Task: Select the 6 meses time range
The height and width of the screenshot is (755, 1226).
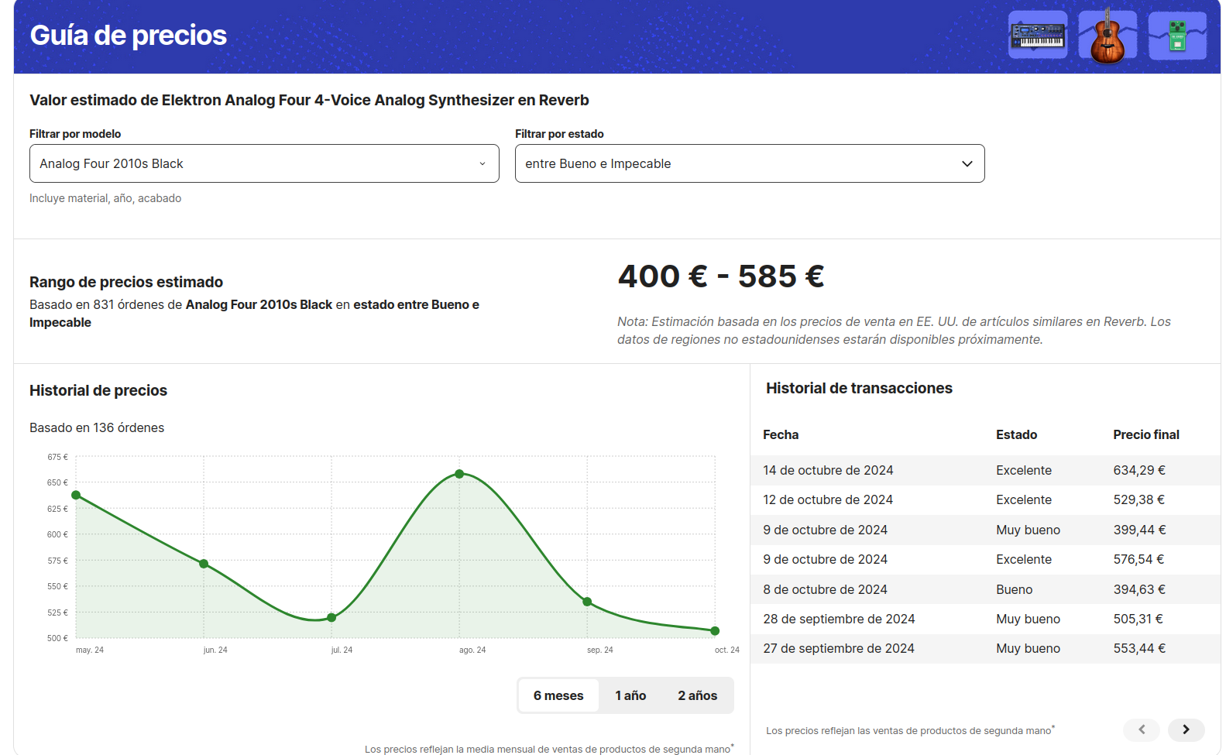Action: pos(558,695)
